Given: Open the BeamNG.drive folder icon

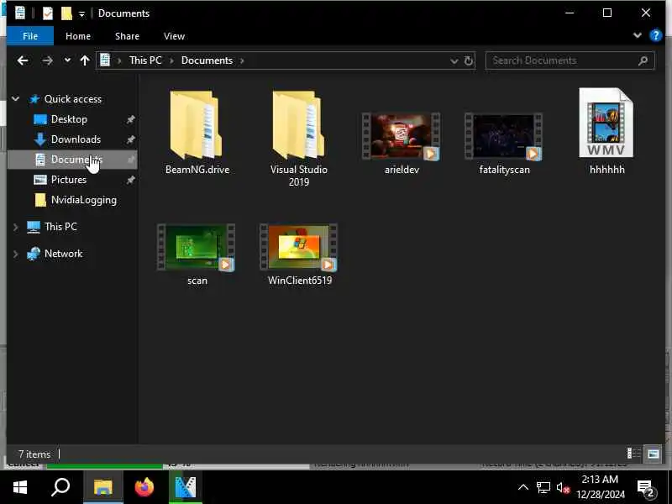Looking at the screenshot, I should (197, 125).
